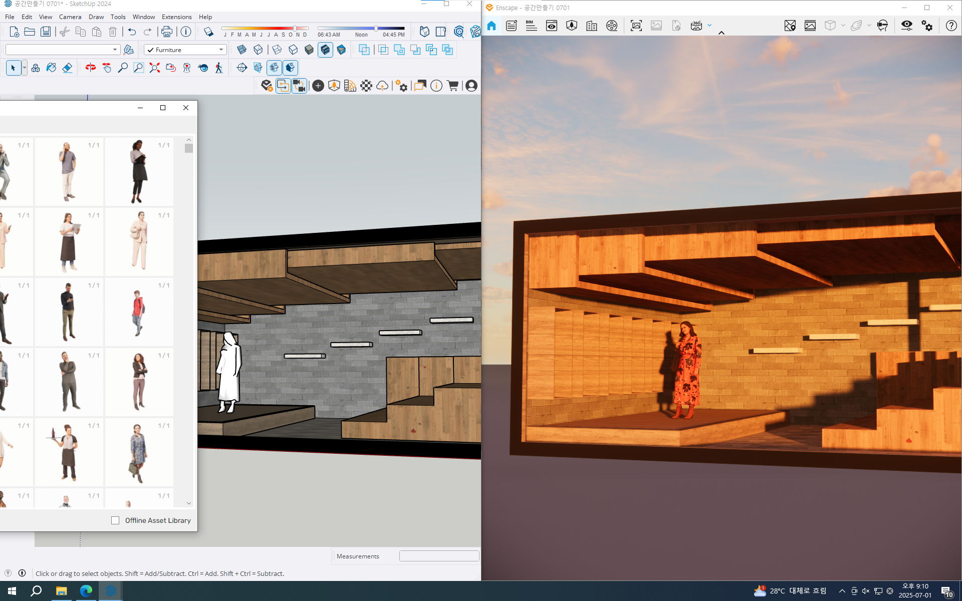Enable the Offline Asset Library checkbox
Viewport: 962px width, 601px height.
coord(115,520)
